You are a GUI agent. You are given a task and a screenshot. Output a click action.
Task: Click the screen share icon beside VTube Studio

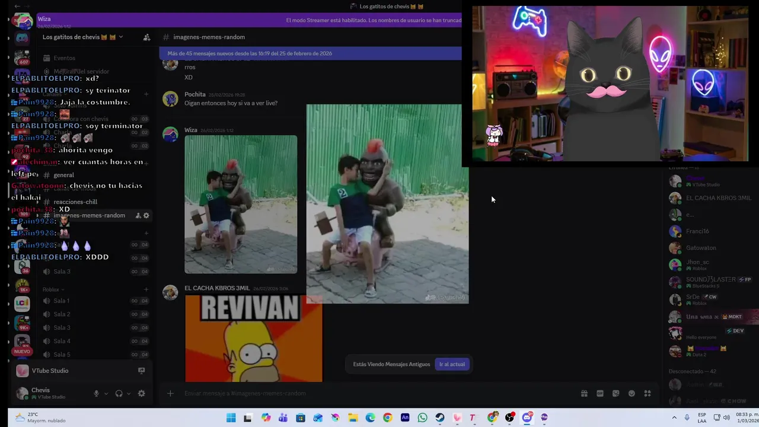point(141,371)
